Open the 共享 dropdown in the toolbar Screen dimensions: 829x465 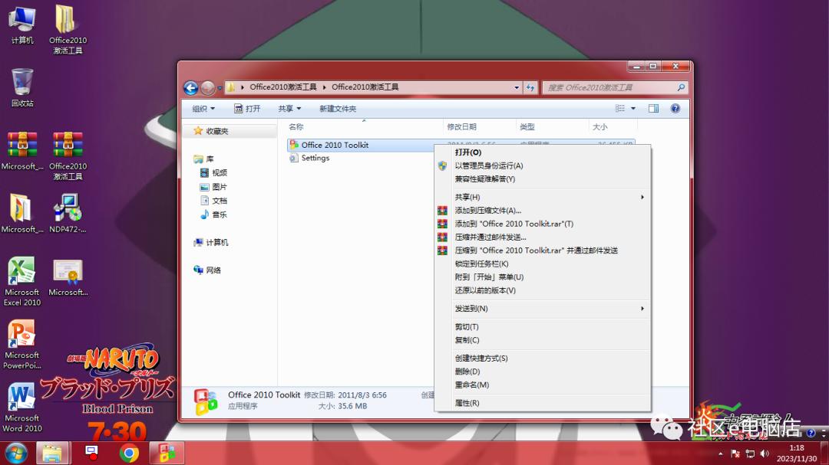[x=289, y=108]
